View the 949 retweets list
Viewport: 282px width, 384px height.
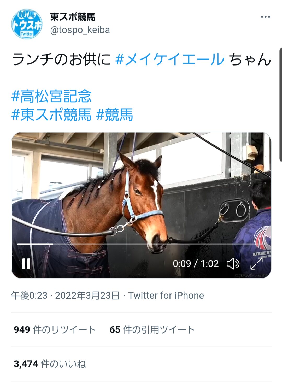pyautogui.click(x=55, y=330)
